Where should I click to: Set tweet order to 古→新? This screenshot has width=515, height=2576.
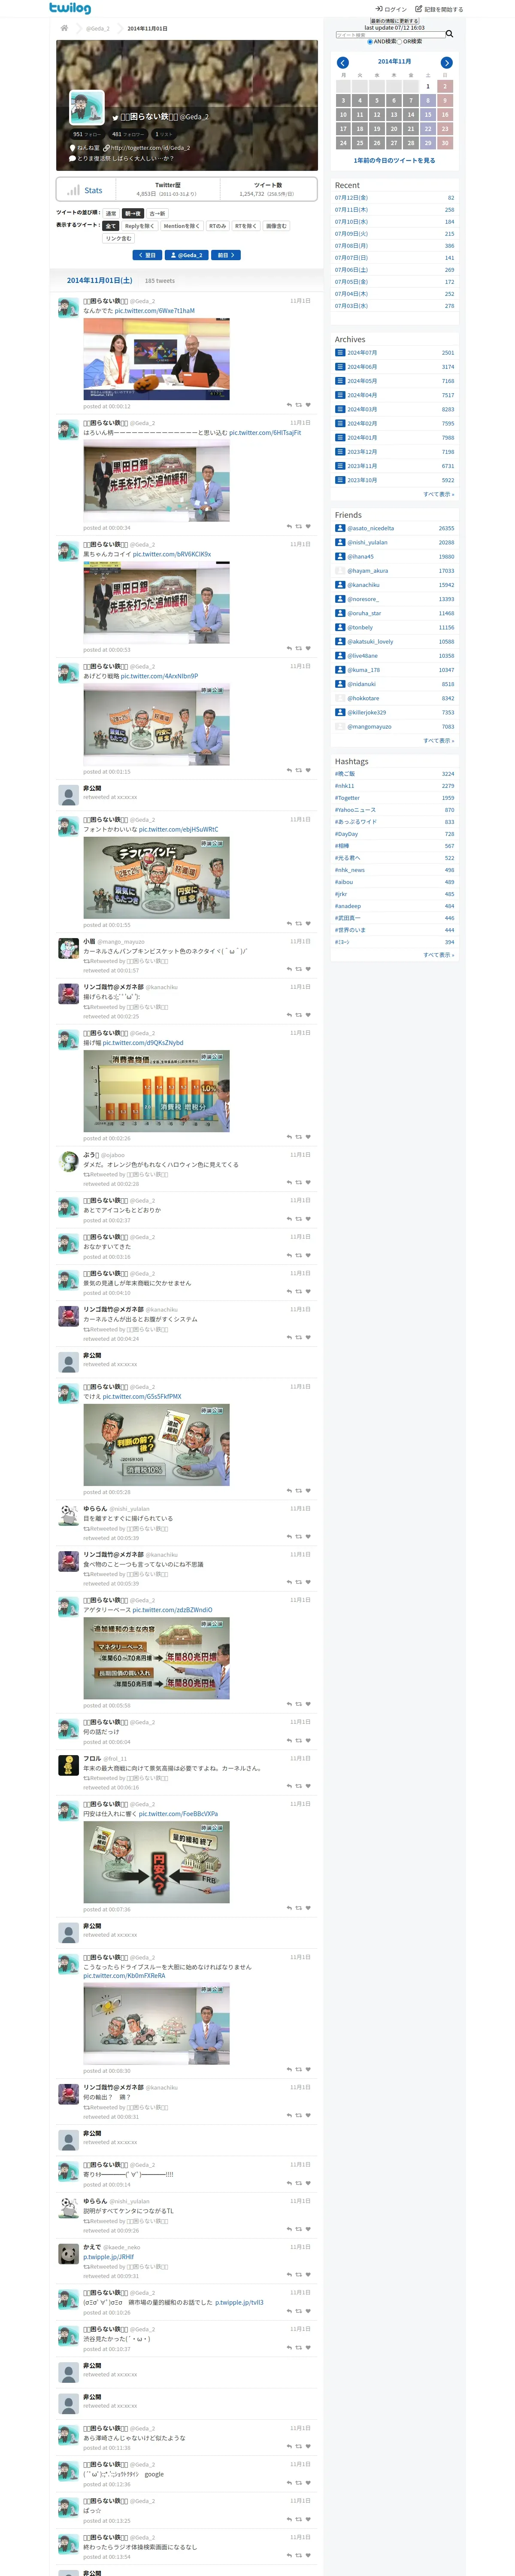pyautogui.click(x=157, y=213)
